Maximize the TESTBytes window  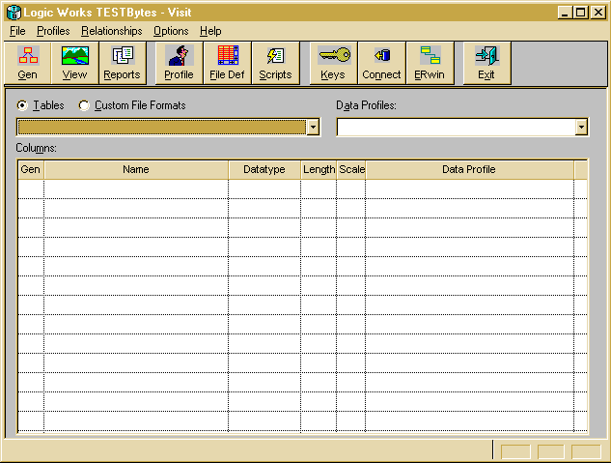tap(580, 13)
